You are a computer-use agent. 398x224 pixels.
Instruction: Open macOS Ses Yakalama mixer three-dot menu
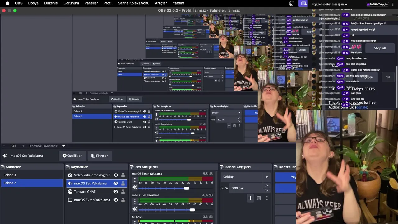135,202
